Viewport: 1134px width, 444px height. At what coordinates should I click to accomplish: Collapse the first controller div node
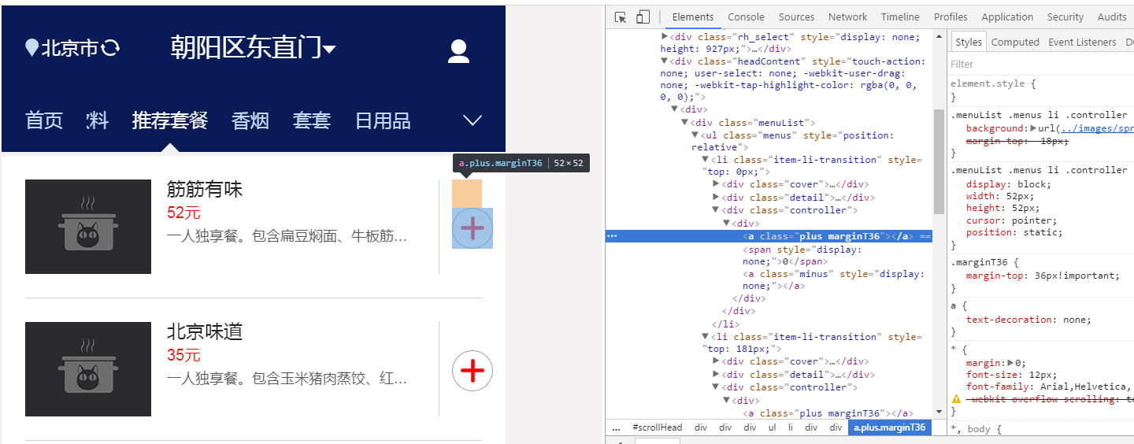tap(716, 209)
